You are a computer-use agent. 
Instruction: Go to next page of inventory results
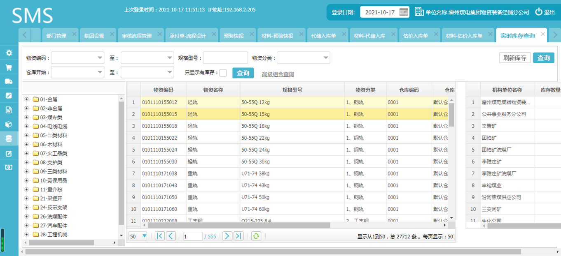coord(227,236)
